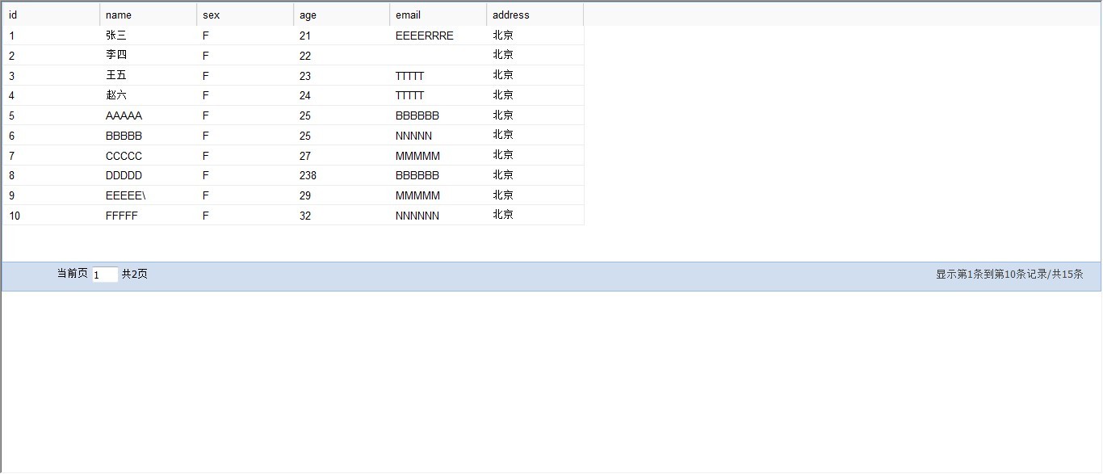
Task: Sort by the name column header
Action: click(x=148, y=15)
